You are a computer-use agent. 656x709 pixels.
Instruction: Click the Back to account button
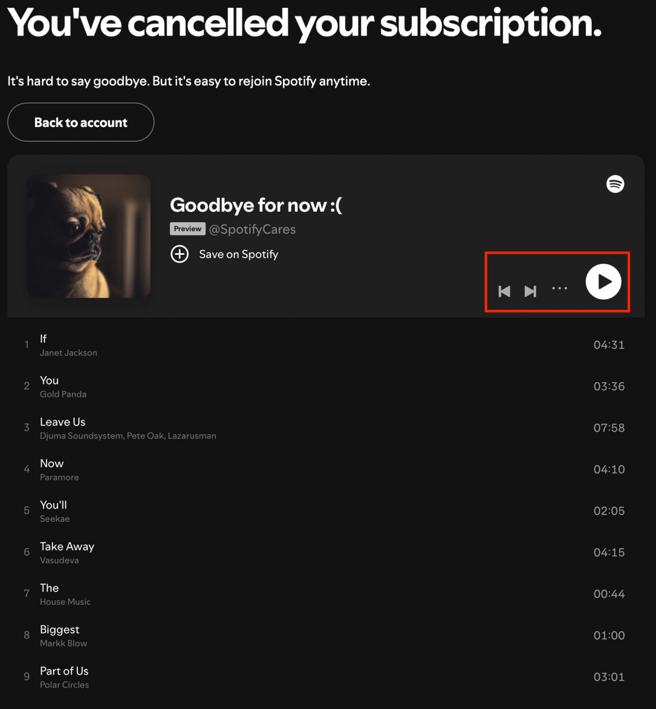pyautogui.click(x=81, y=122)
